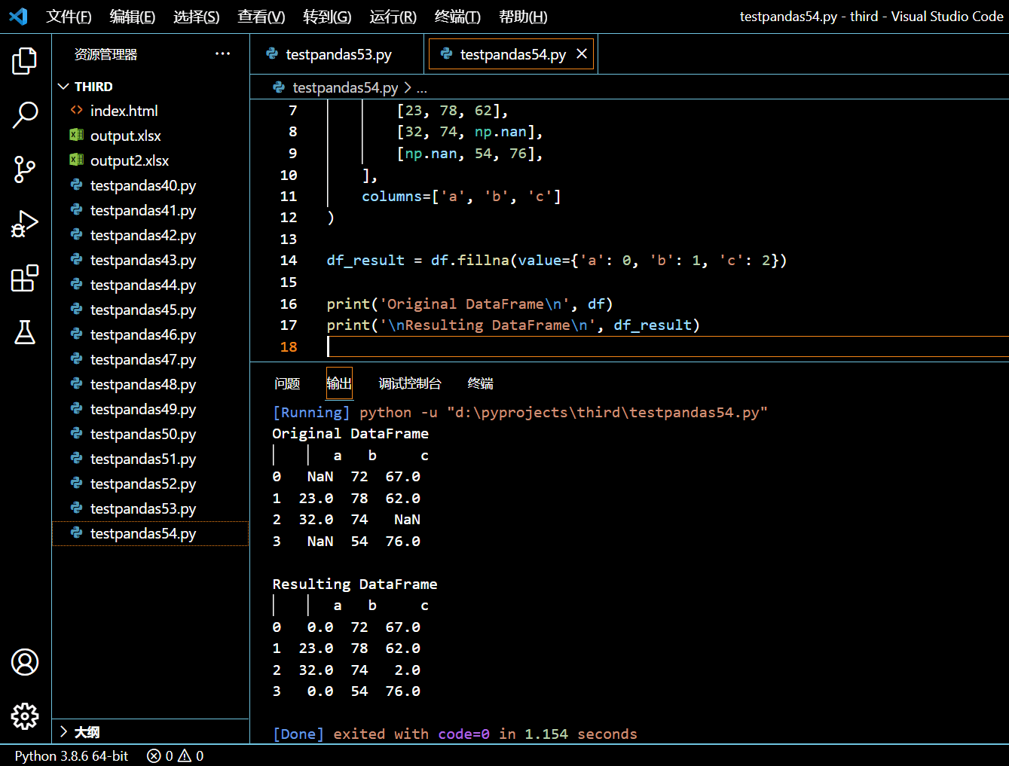Switch to the testpandas53.py editor tab
This screenshot has height=766, width=1009.
point(337,54)
